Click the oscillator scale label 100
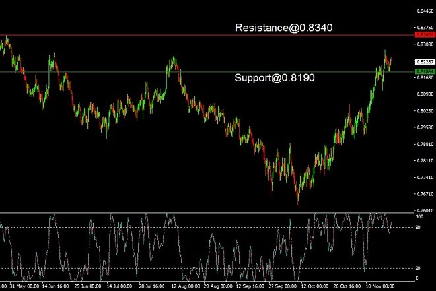This screenshot has height=291, width=436. point(419,217)
